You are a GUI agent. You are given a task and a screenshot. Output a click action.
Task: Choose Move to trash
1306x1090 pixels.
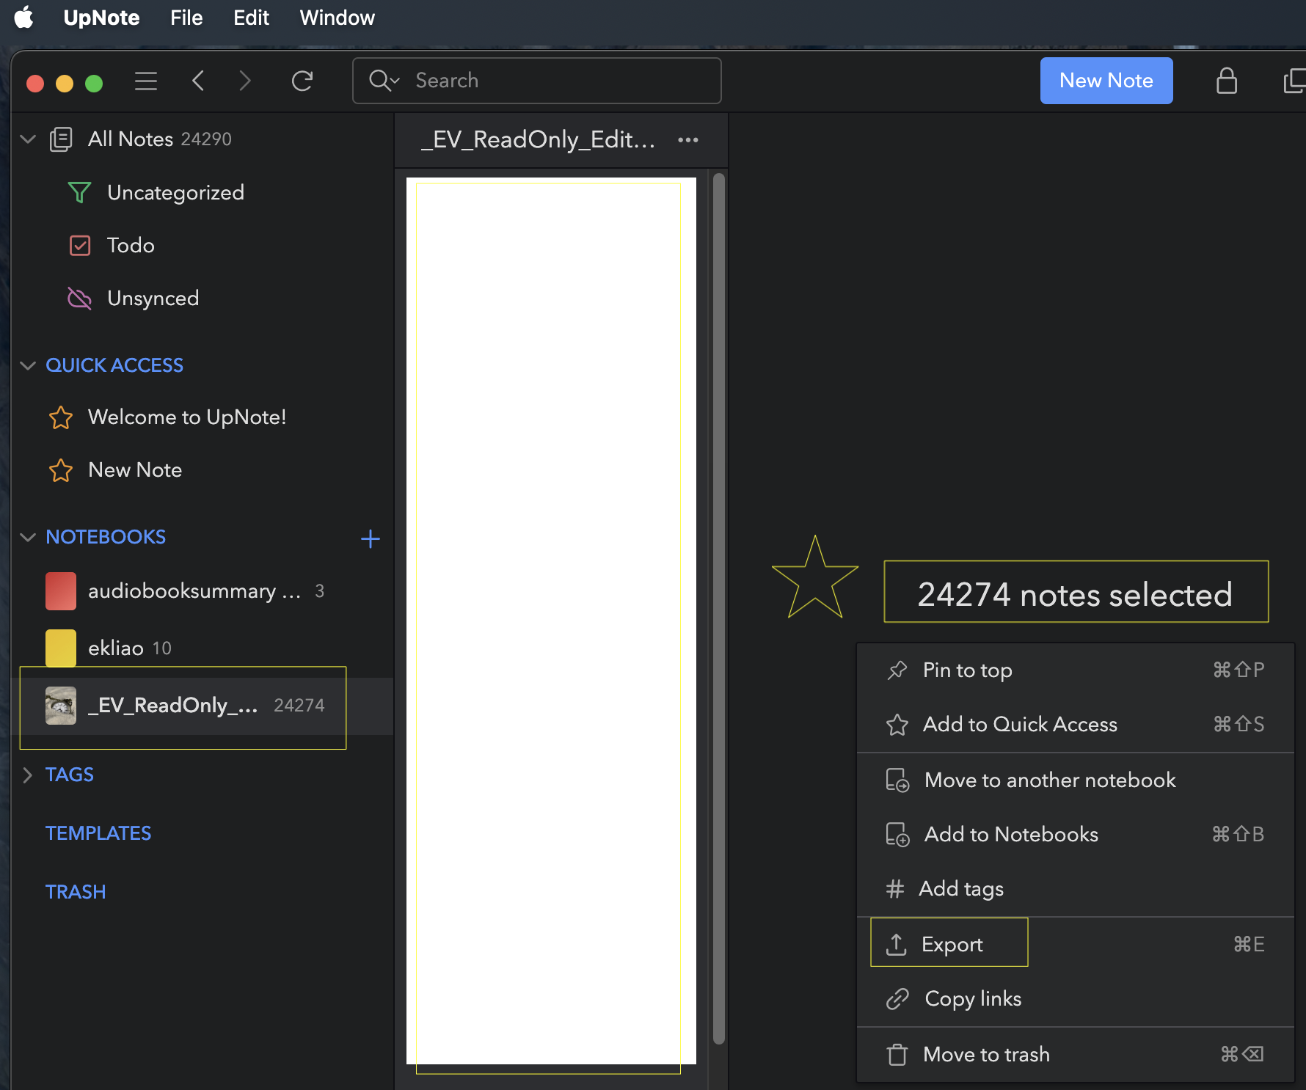click(x=1075, y=1054)
